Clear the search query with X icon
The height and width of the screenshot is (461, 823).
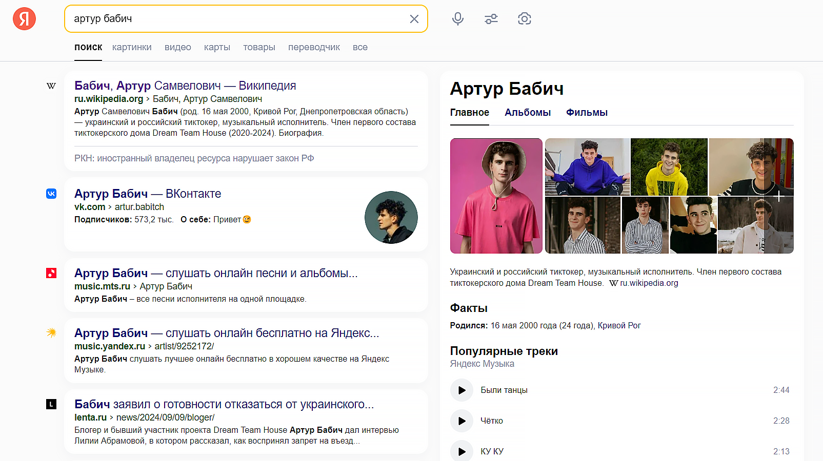click(414, 19)
